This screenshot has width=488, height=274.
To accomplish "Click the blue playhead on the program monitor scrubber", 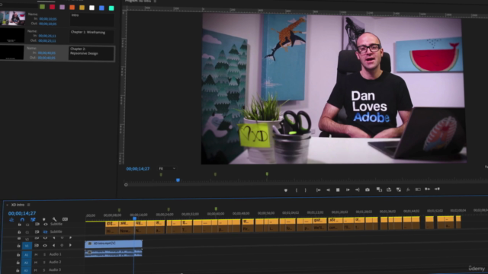I will (x=178, y=180).
